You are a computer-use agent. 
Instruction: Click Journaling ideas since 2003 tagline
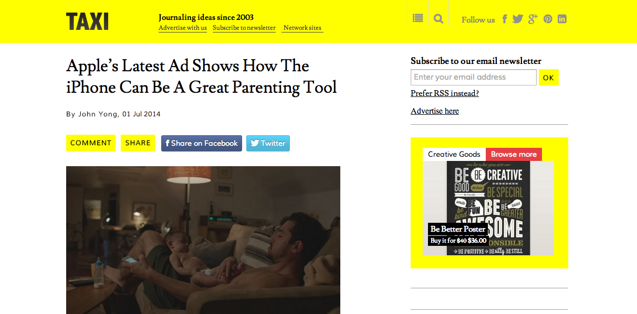click(x=206, y=17)
